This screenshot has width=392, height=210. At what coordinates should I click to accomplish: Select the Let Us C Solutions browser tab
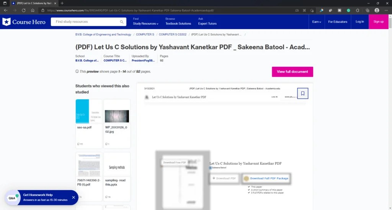(x=34, y=3)
